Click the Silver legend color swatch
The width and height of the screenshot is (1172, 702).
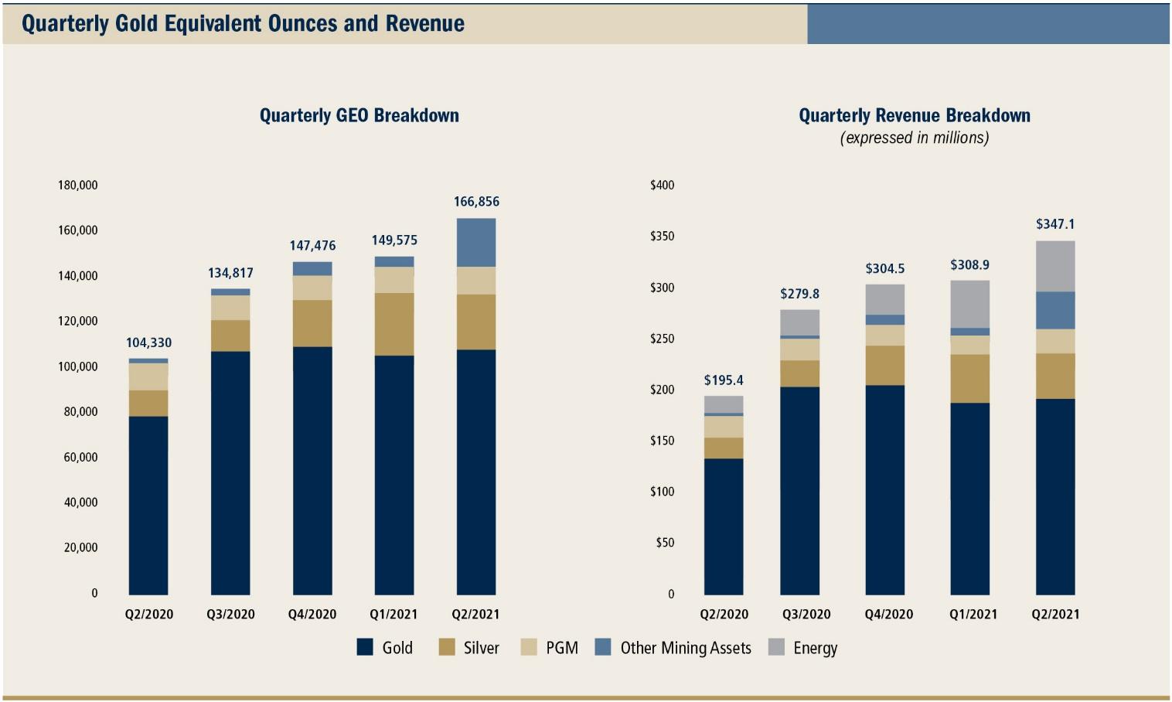[x=446, y=647]
